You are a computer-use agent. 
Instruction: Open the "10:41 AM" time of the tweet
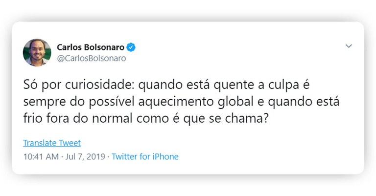tap(40, 157)
